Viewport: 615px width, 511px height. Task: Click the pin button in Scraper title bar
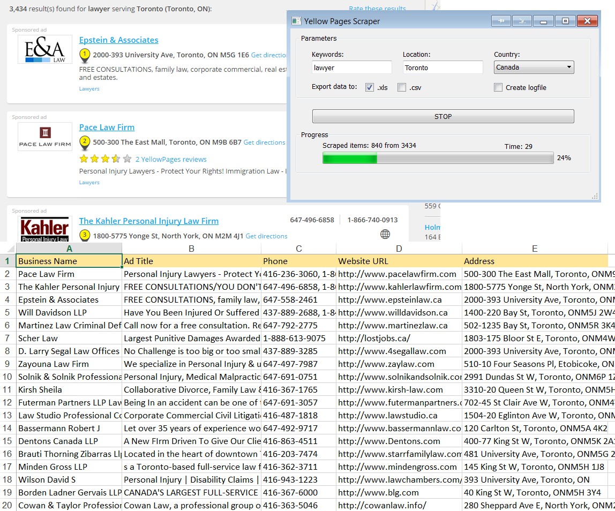501,21
